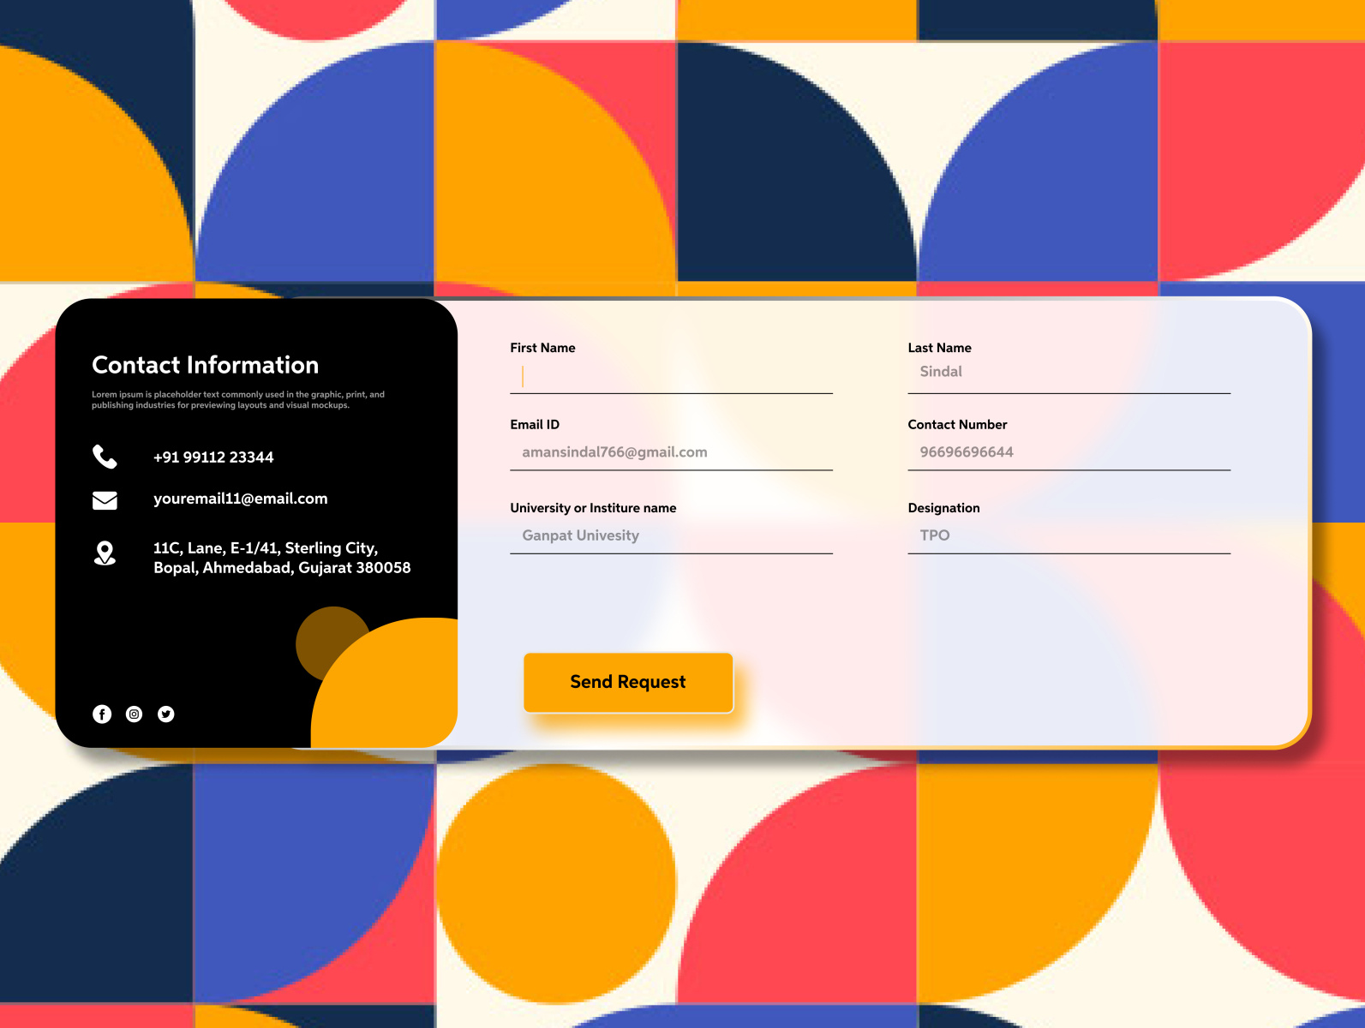Click the phone handset icon

[105, 457]
